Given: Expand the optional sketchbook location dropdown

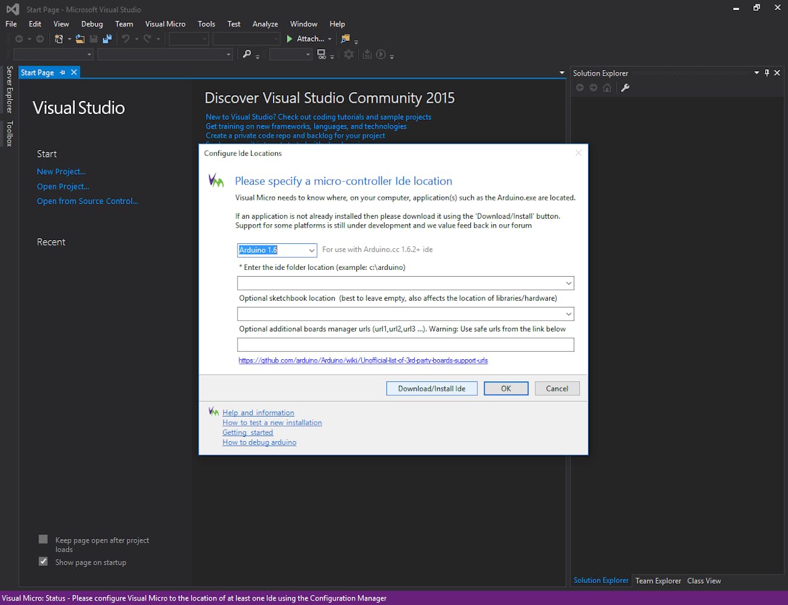Looking at the screenshot, I should pyautogui.click(x=568, y=314).
